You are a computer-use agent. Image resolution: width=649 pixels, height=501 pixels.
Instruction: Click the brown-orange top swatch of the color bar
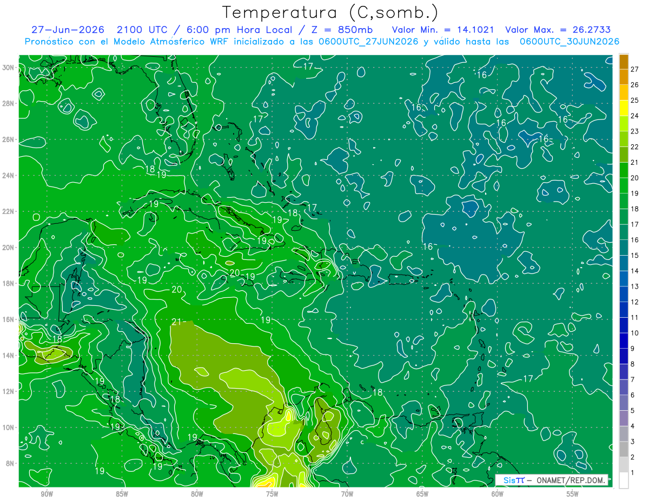coord(624,62)
